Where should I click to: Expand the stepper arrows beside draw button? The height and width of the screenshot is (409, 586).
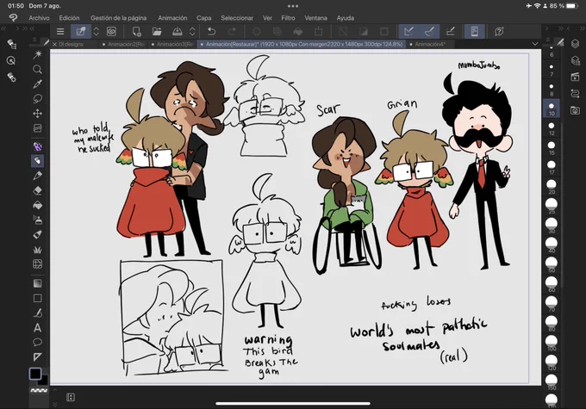coord(96,31)
